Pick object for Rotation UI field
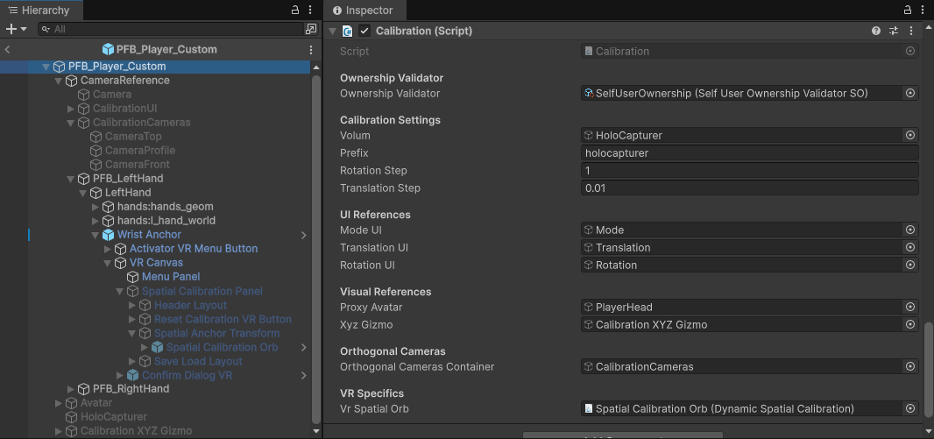This screenshot has height=439, width=934. coord(910,266)
